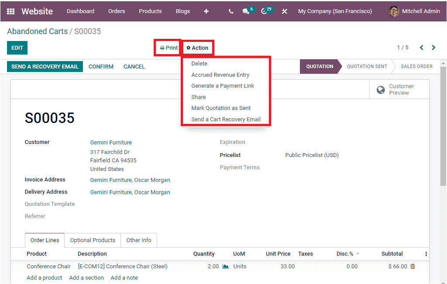Open the conversations icon showing 6 messages
This screenshot has width=447, height=284.
point(246,11)
